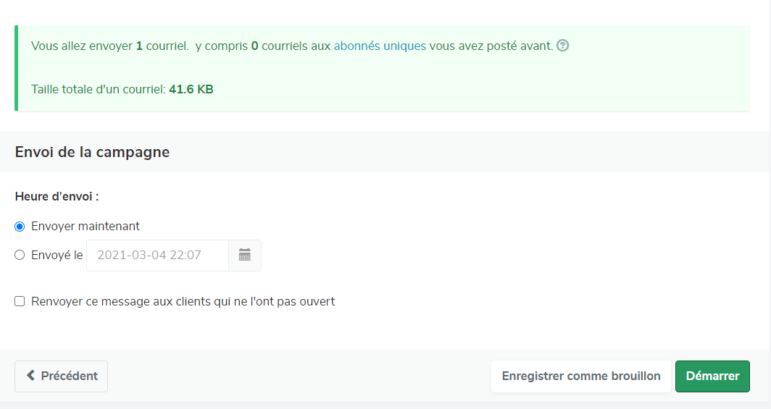Start the campaign with the Démarrer button
The height and width of the screenshot is (409, 771).
pyautogui.click(x=712, y=376)
